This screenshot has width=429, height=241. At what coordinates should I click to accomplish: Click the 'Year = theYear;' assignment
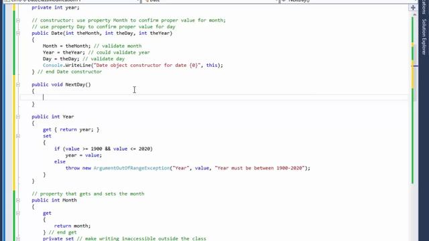click(x=64, y=52)
